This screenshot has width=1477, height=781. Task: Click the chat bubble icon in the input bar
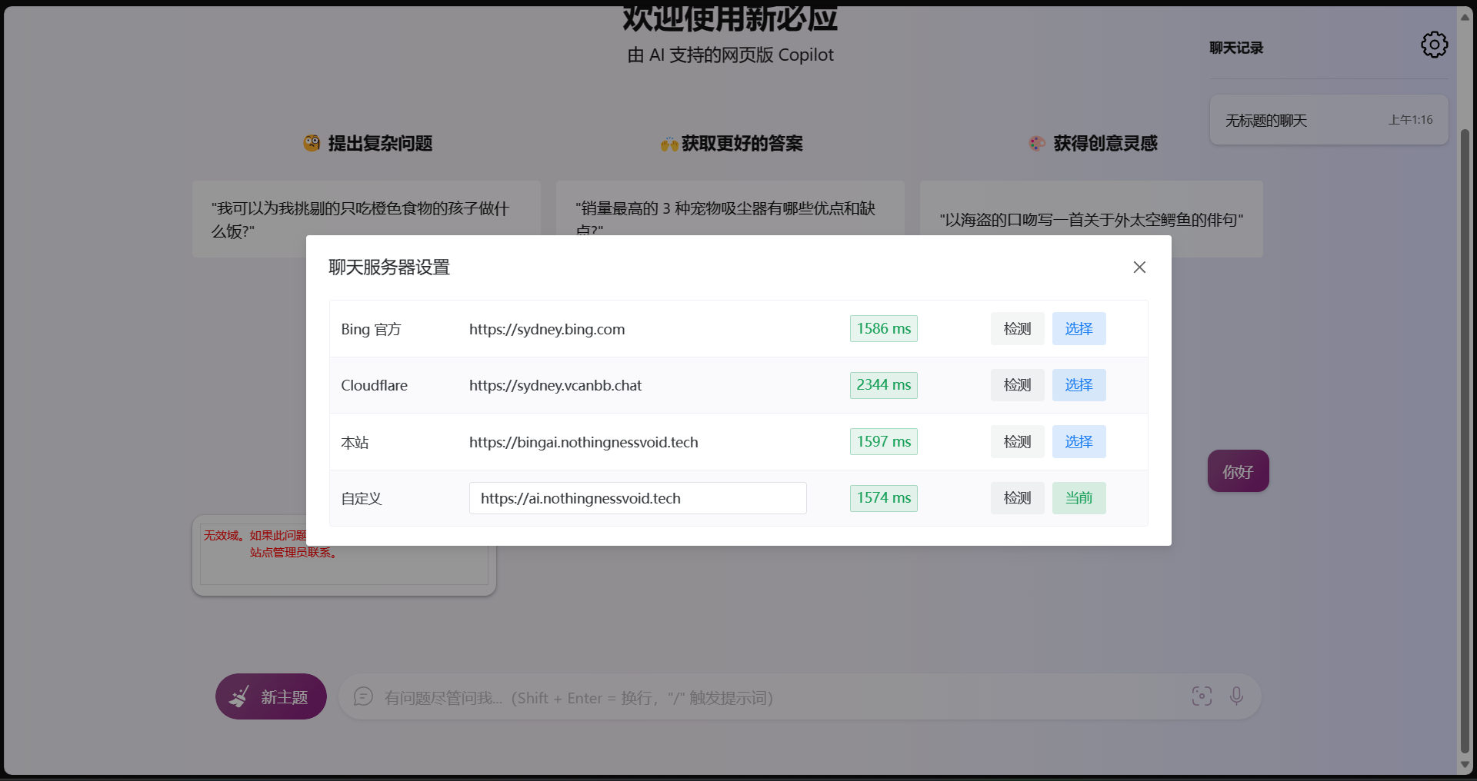[x=362, y=698]
